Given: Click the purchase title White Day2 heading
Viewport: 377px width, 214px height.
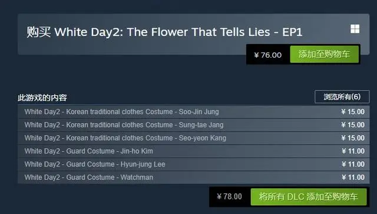Looking at the screenshot, I should pyautogui.click(x=164, y=32).
